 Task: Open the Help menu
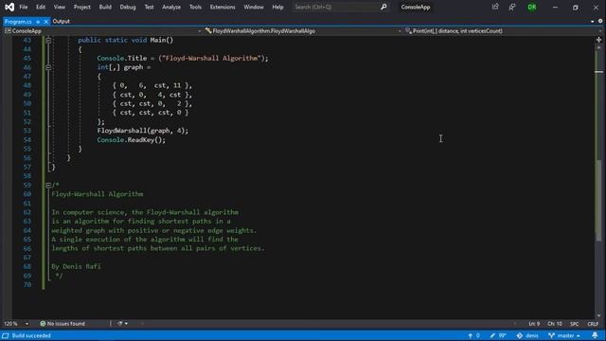[x=277, y=7]
